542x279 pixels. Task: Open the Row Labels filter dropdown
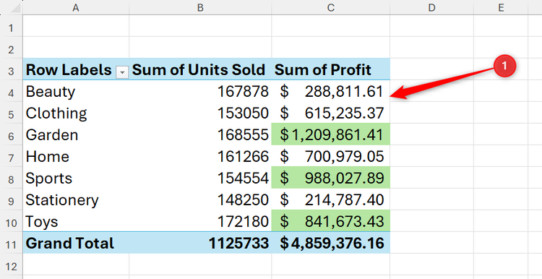click(x=122, y=72)
